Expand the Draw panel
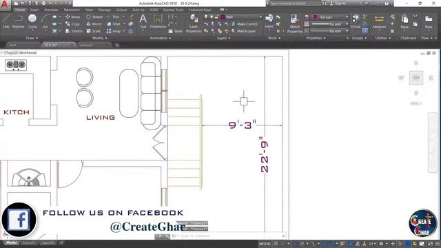The height and width of the screenshot is (248, 441). click(32, 38)
